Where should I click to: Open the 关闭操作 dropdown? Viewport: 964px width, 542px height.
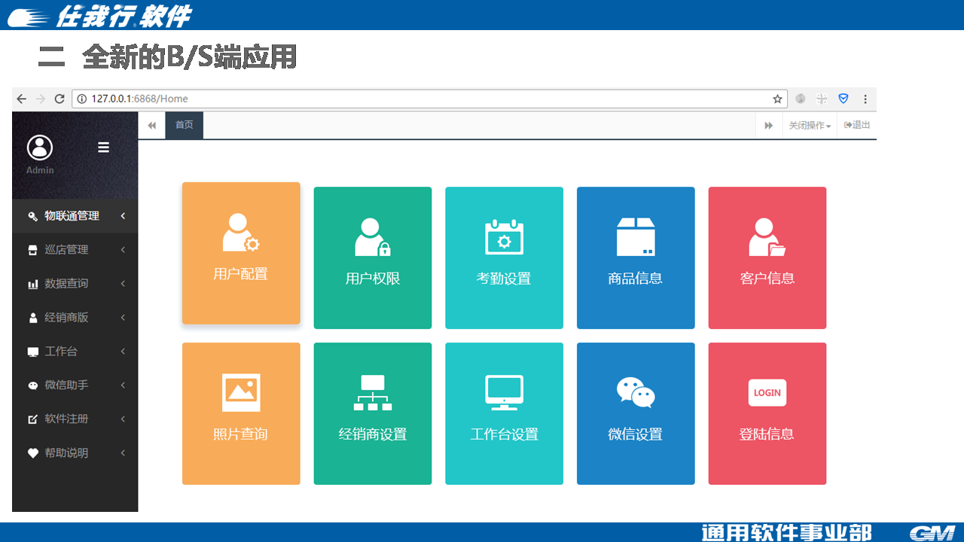(x=810, y=126)
